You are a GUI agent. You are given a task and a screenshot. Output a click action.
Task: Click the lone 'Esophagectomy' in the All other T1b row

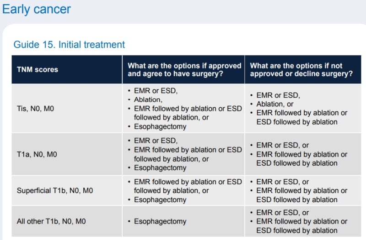point(160,221)
